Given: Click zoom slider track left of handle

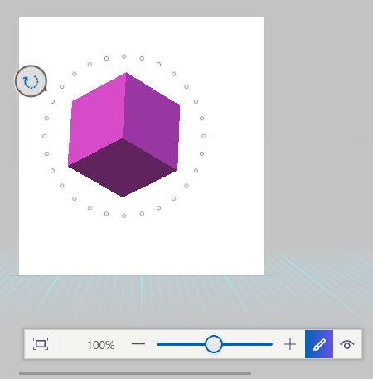Looking at the screenshot, I should (181, 344).
